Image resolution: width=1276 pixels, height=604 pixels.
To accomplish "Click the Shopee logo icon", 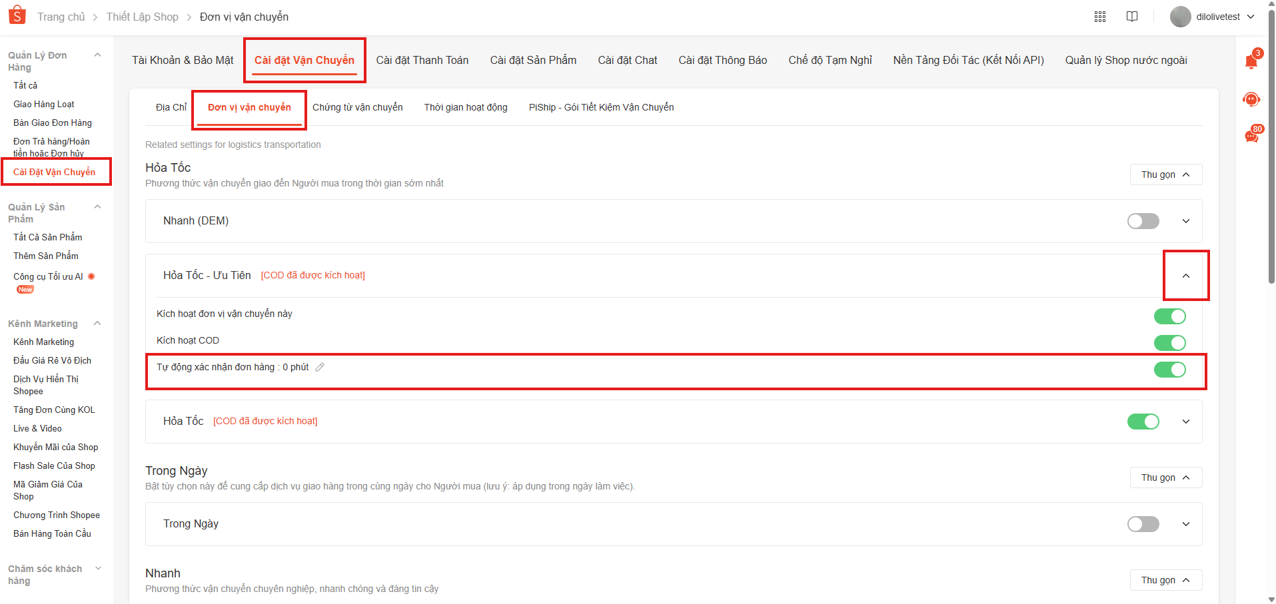I will point(17,15).
